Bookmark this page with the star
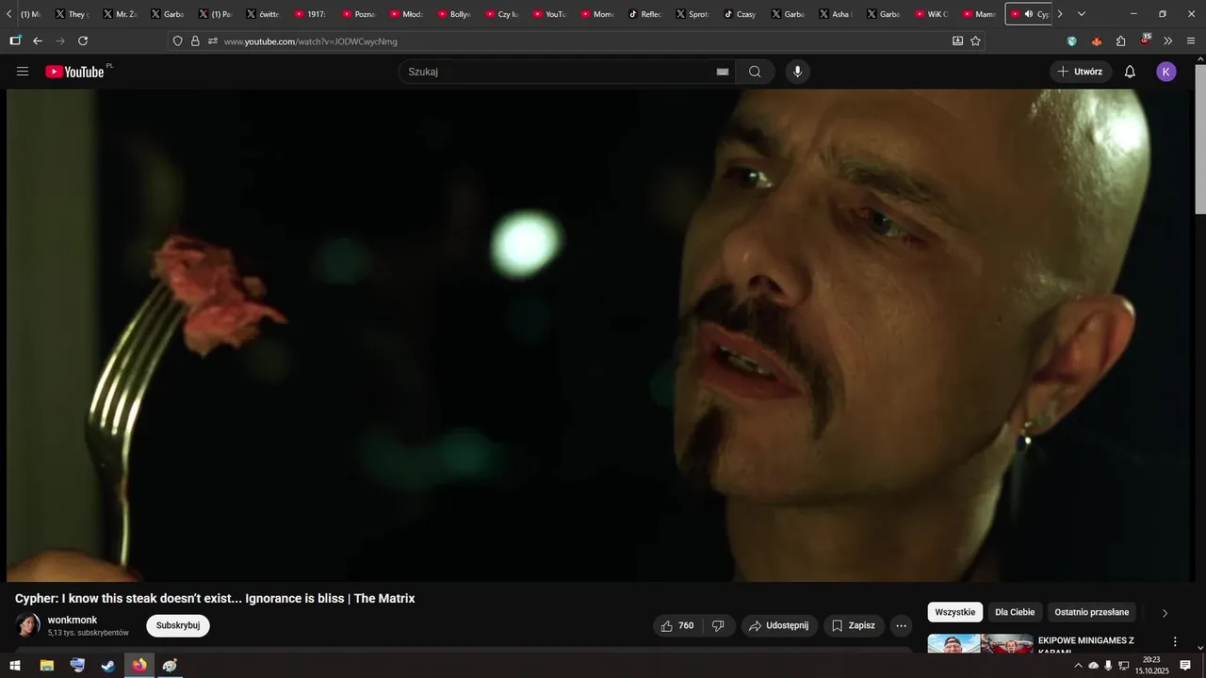The height and width of the screenshot is (678, 1206). click(x=975, y=41)
